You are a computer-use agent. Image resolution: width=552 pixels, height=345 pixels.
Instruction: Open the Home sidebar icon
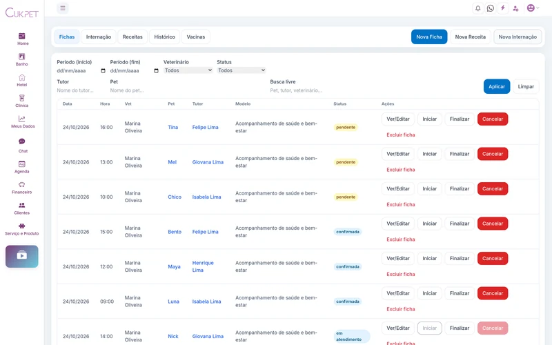tap(22, 36)
